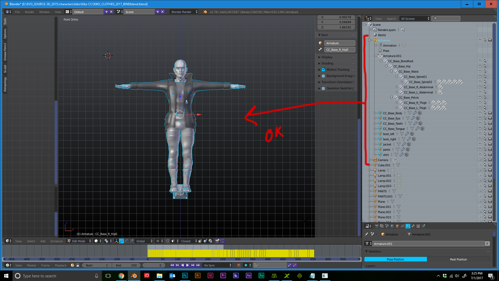The height and width of the screenshot is (281, 499).
Task: Switch to the Grease Pencil tool shelf tab
Action: tap(5, 52)
